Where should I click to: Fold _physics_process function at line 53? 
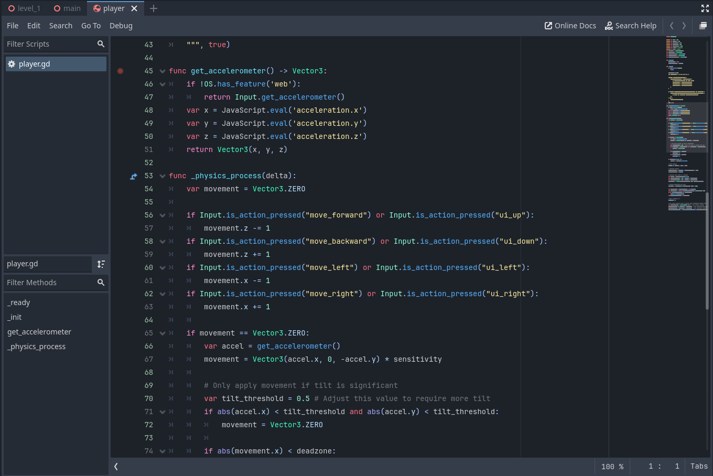point(163,176)
